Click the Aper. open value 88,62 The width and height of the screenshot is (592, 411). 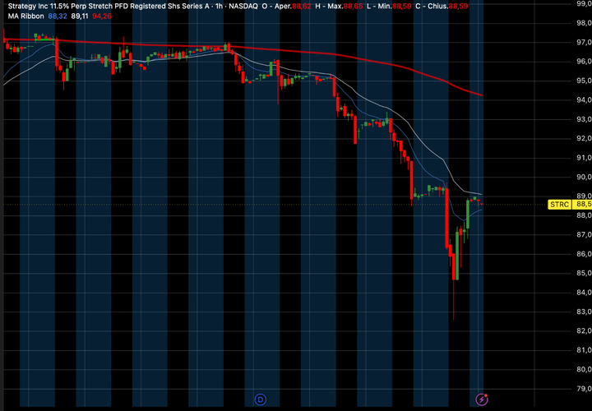click(x=301, y=6)
